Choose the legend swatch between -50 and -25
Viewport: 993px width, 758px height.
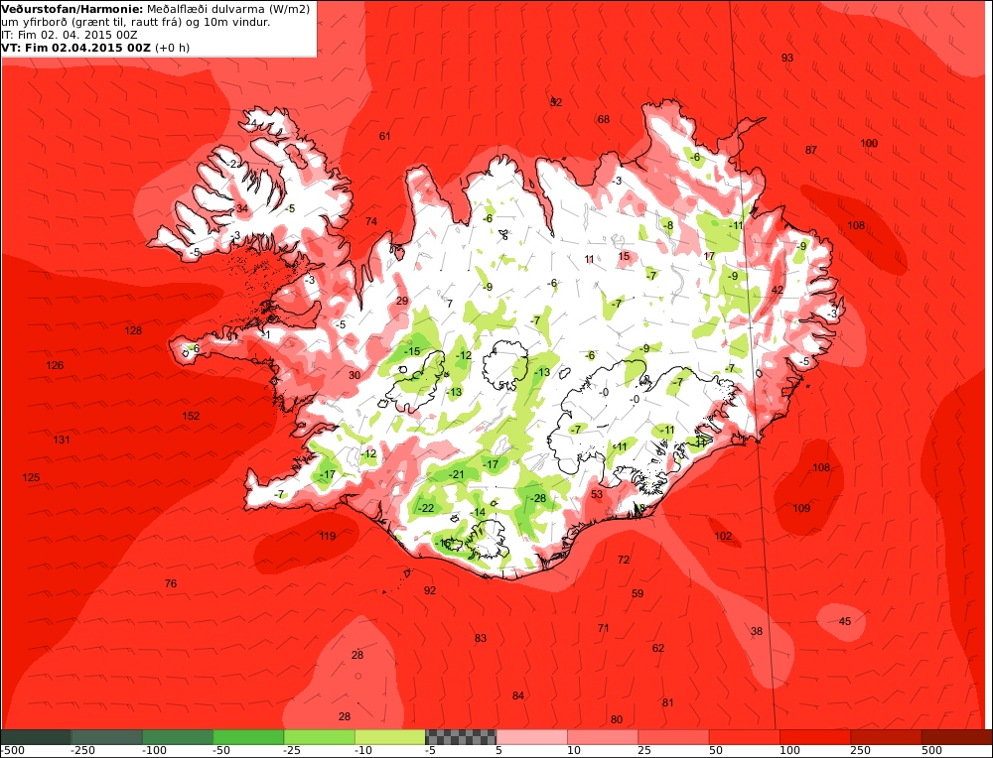click(x=248, y=736)
